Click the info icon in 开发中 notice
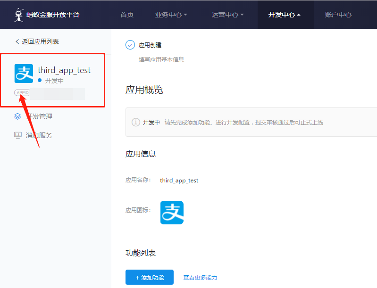This screenshot has width=377, height=288. 135,122
